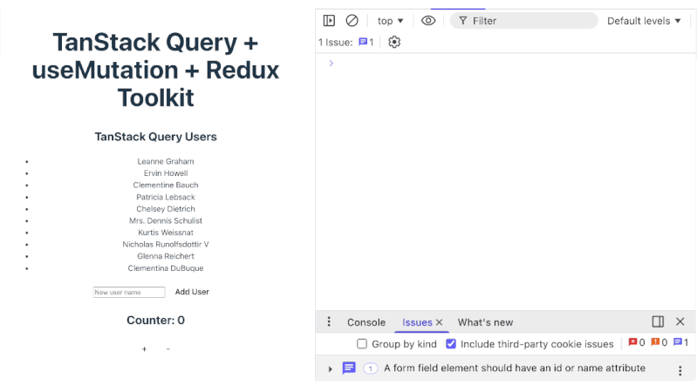Open the Default levels dropdown
The width and height of the screenshot is (697, 392).
coord(644,21)
